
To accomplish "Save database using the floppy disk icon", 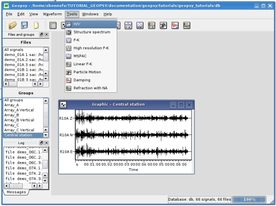I will pos(24,25).
